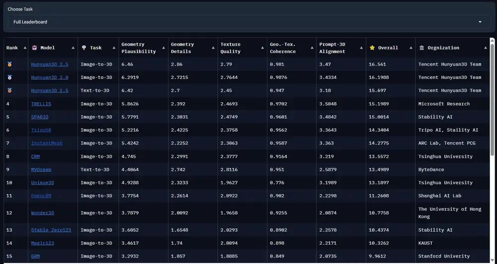Screen dimensions: 497x264
Task: Visit the Stable Zero123 model link
Action: tap(51, 230)
